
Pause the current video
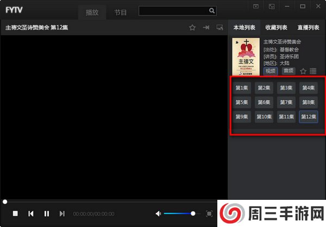[x=47, y=214]
